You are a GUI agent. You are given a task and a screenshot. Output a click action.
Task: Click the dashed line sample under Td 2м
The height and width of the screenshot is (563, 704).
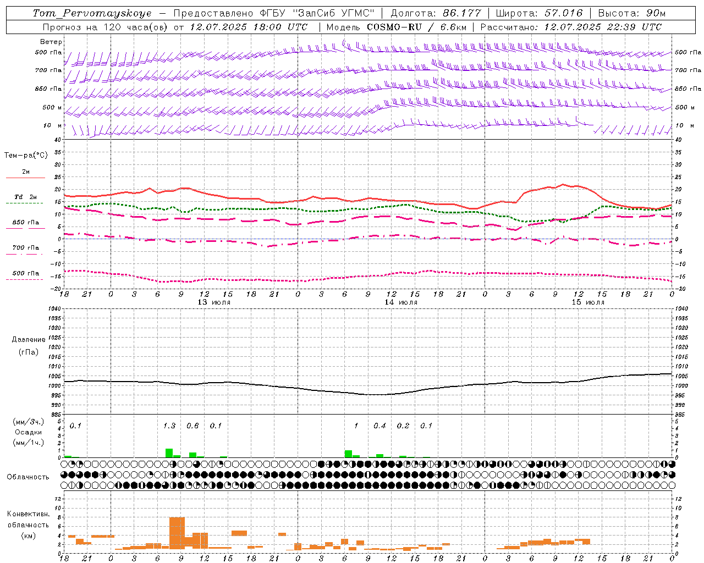click(25, 203)
